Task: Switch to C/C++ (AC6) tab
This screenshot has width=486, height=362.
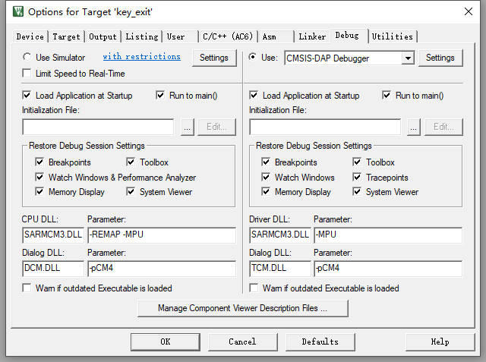Action: pyautogui.click(x=228, y=36)
